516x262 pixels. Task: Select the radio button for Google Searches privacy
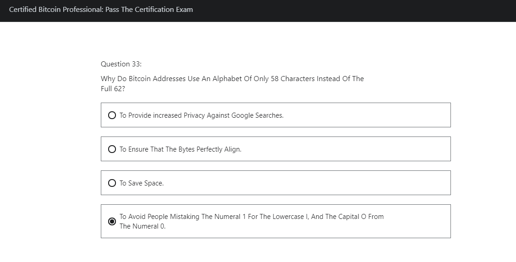[x=112, y=115]
